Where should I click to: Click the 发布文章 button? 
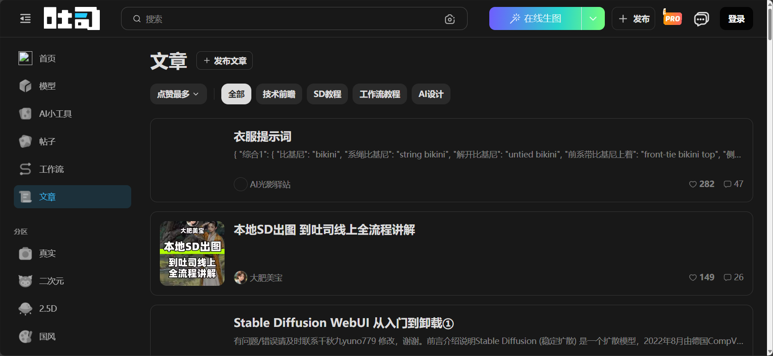click(x=225, y=60)
